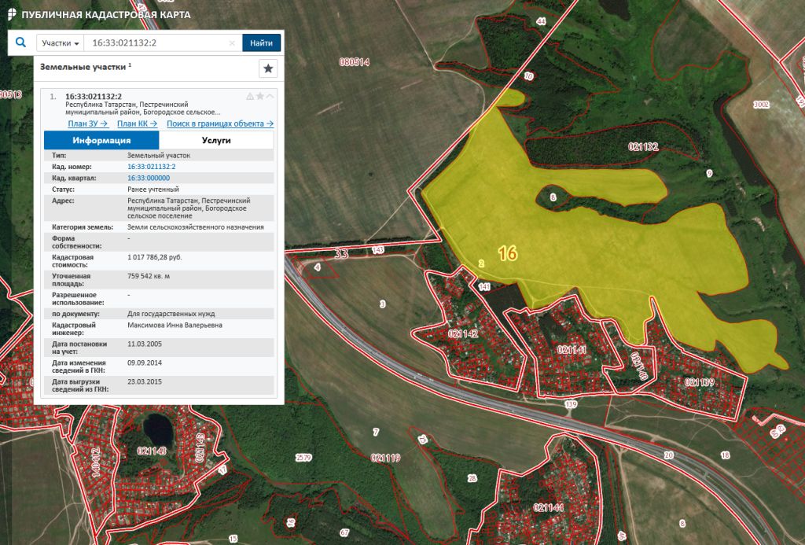Click the warning triangle icon in result

point(250,96)
